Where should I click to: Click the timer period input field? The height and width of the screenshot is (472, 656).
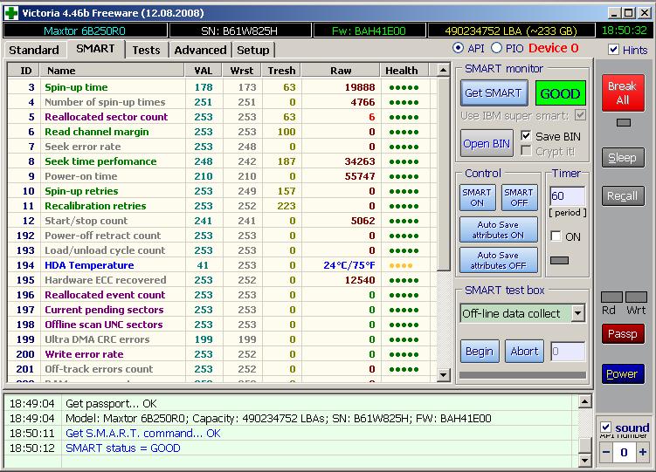[567, 196]
